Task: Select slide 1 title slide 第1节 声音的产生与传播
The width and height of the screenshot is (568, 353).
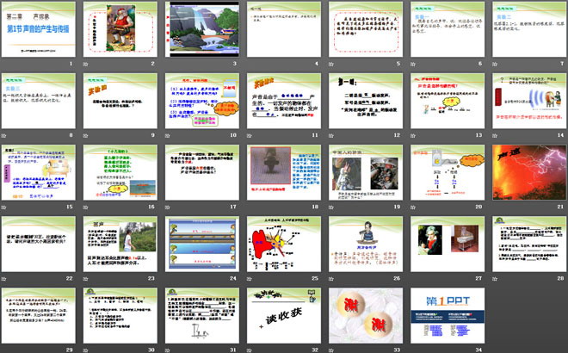Action: (x=40, y=30)
